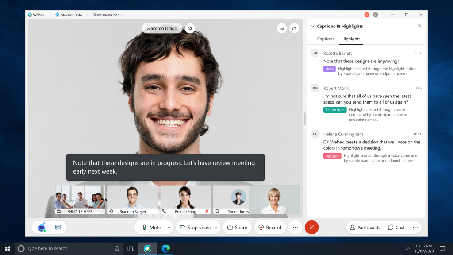Expand video options arrow beside Stop video

click(216, 227)
